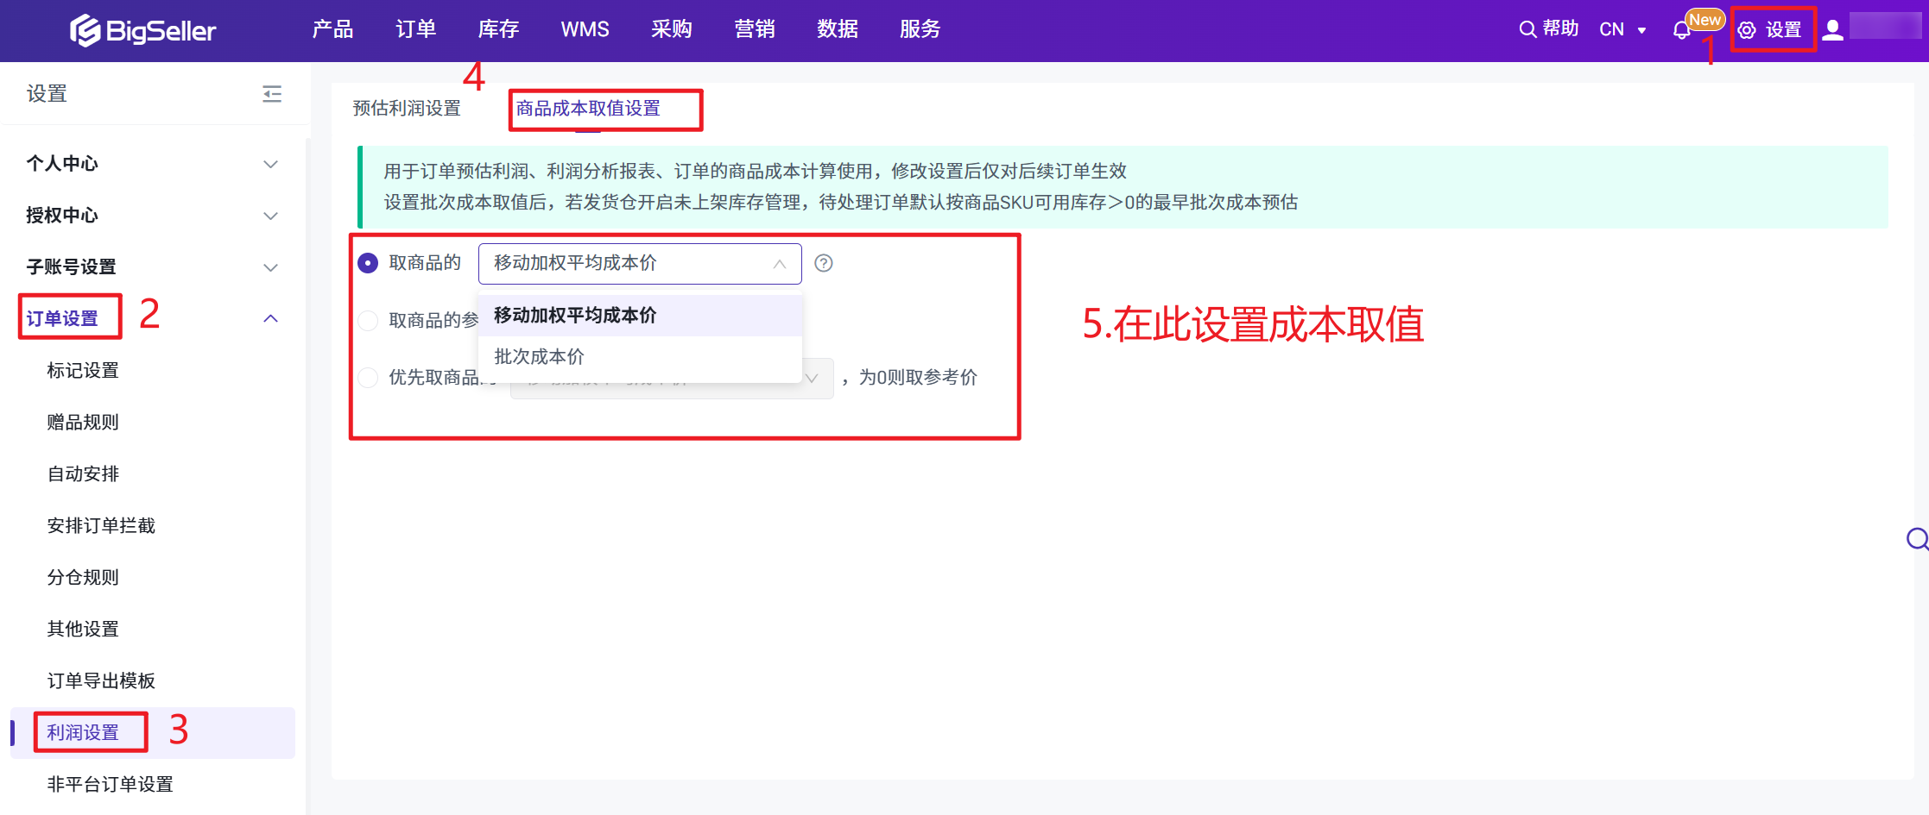Open the notification bell
1929x815 pixels.
point(1680,31)
